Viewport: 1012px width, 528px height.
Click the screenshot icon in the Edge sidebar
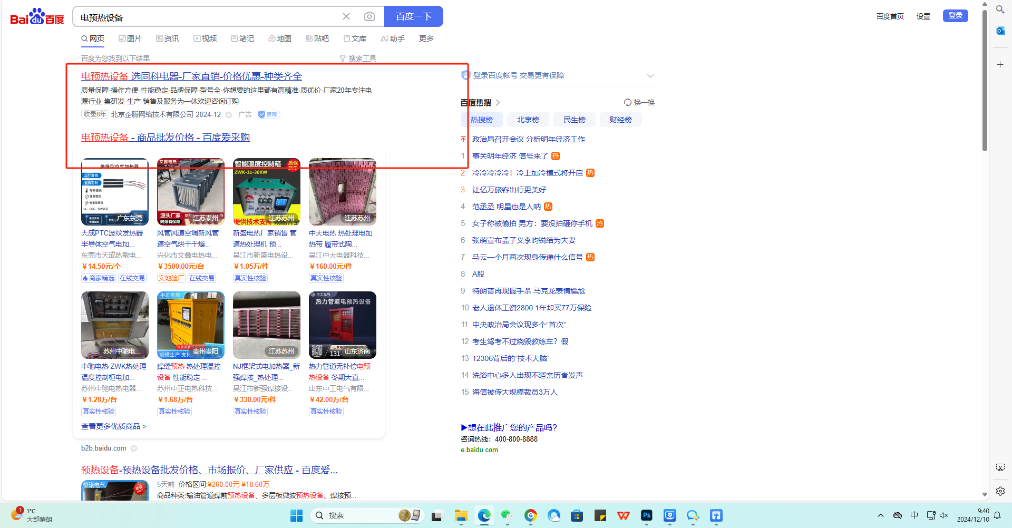[1000, 467]
